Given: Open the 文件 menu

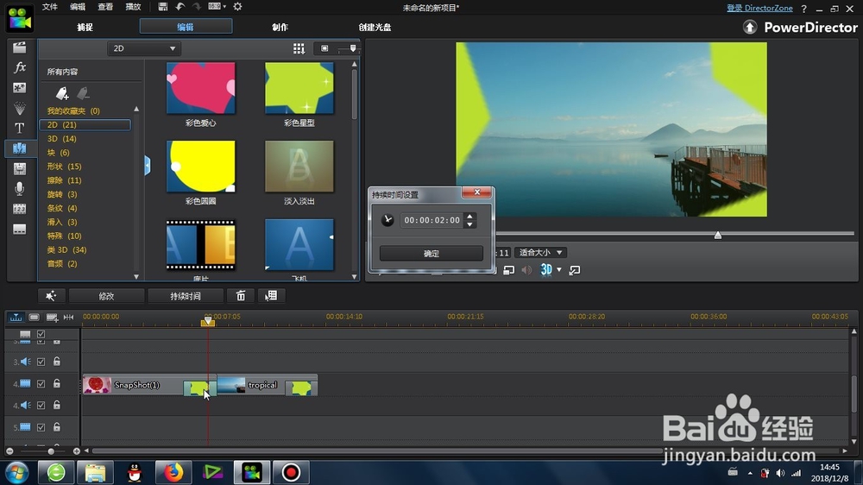Looking at the screenshot, I should coord(50,7).
